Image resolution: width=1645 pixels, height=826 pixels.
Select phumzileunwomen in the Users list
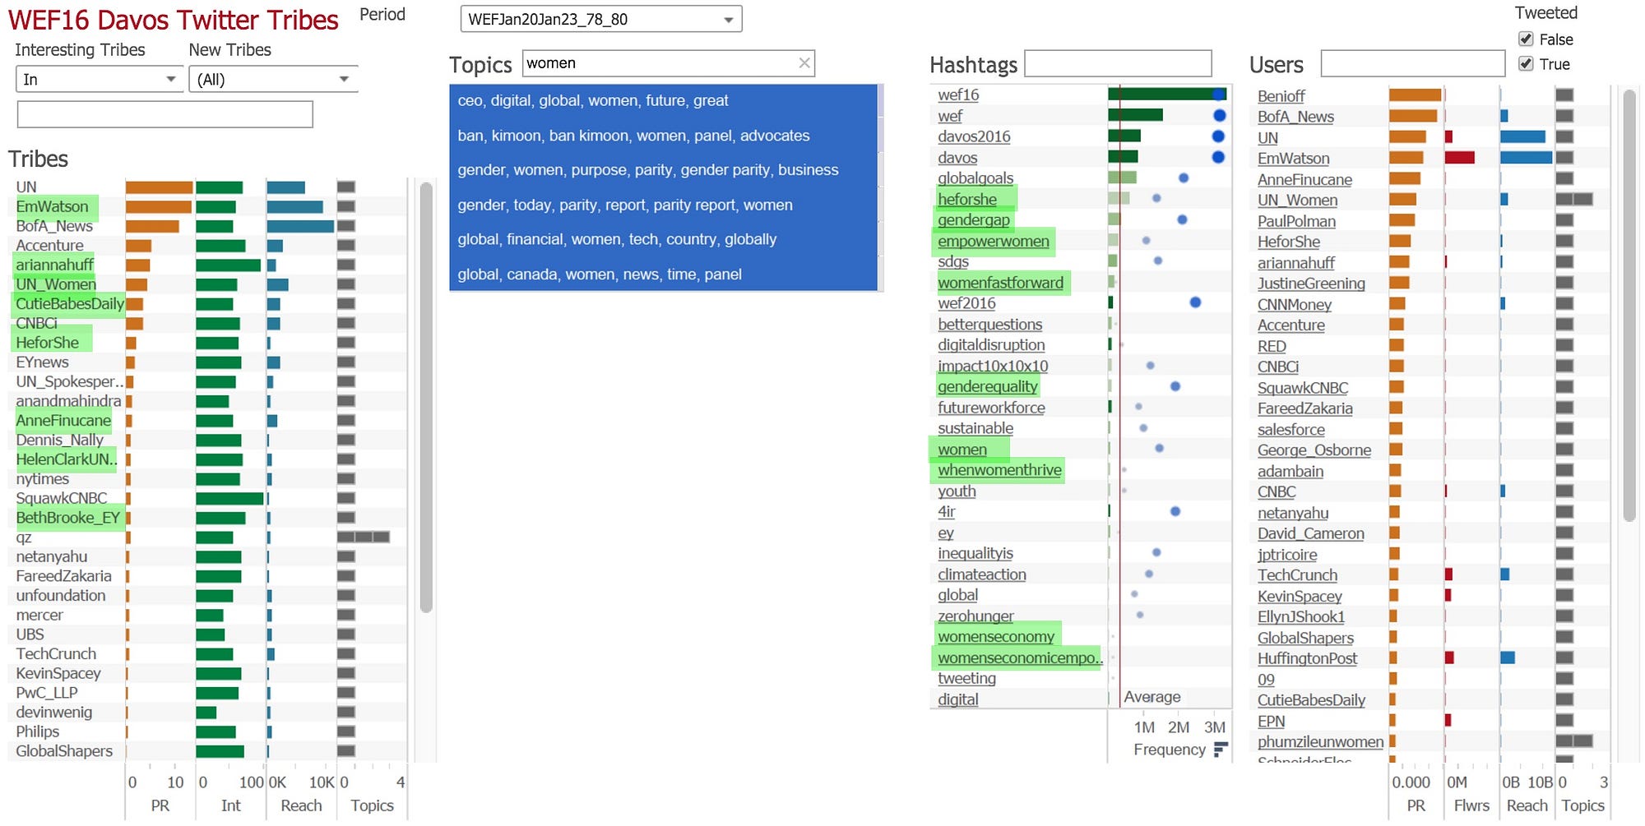[x=1321, y=742]
